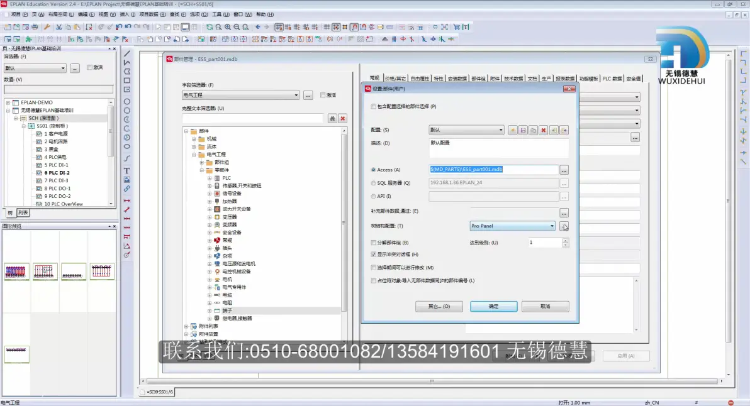Click the export configuration icon
Image resolution: width=750 pixels, height=406 pixels.
(564, 130)
